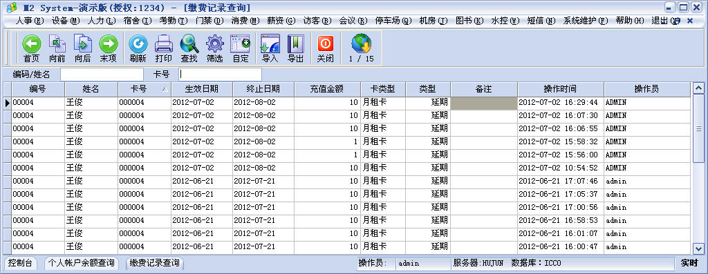The height and width of the screenshot is (274, 708).
Task: Focus the 卡号 search input field
Action: click(220, 75)
